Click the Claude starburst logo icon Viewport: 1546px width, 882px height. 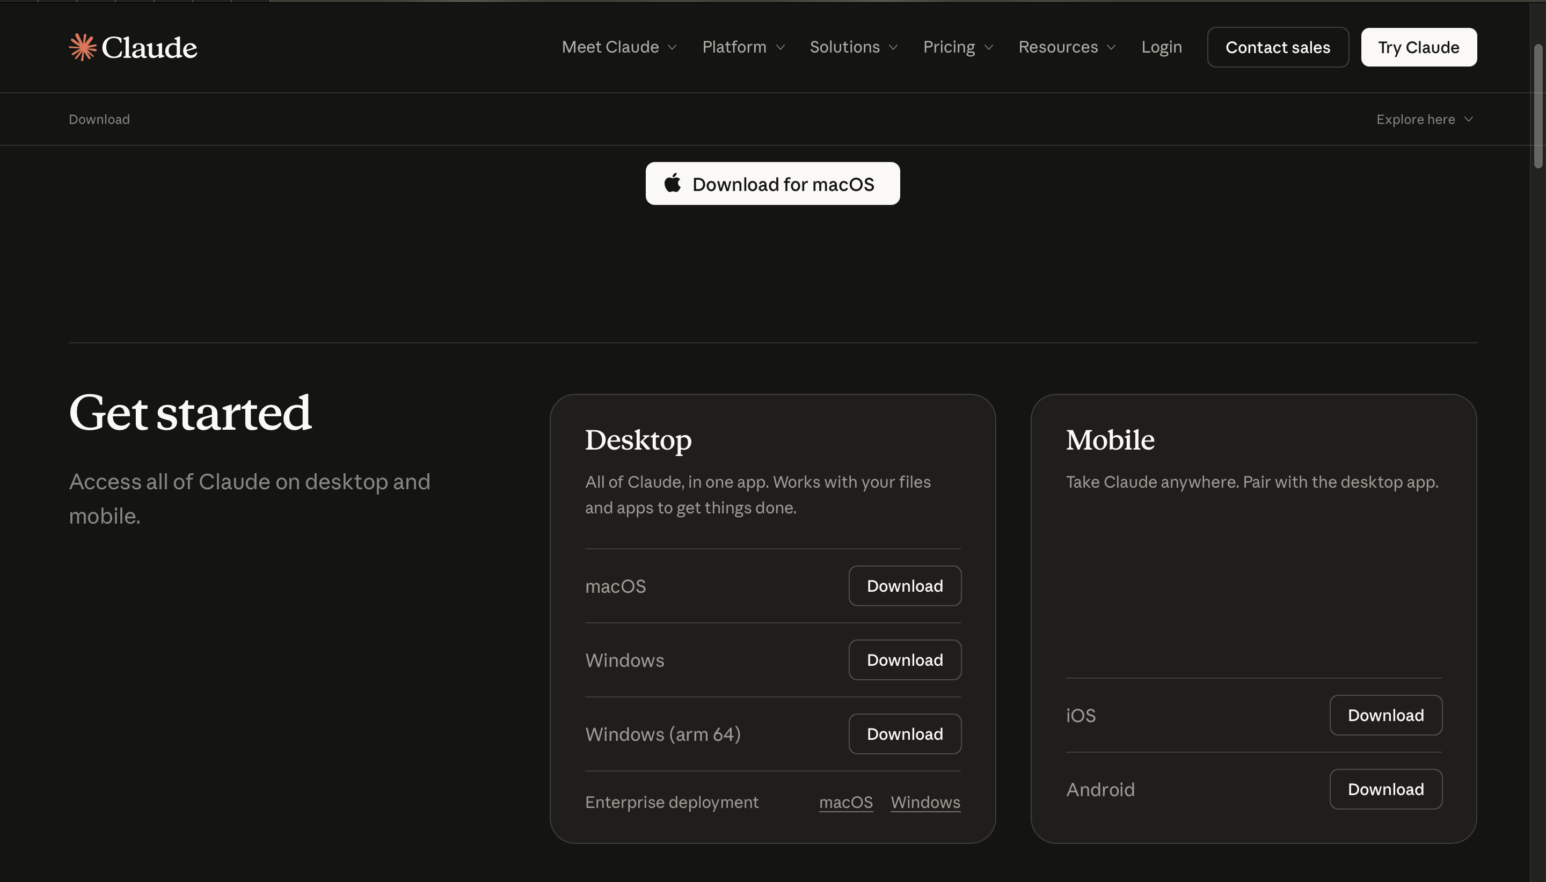83,47
